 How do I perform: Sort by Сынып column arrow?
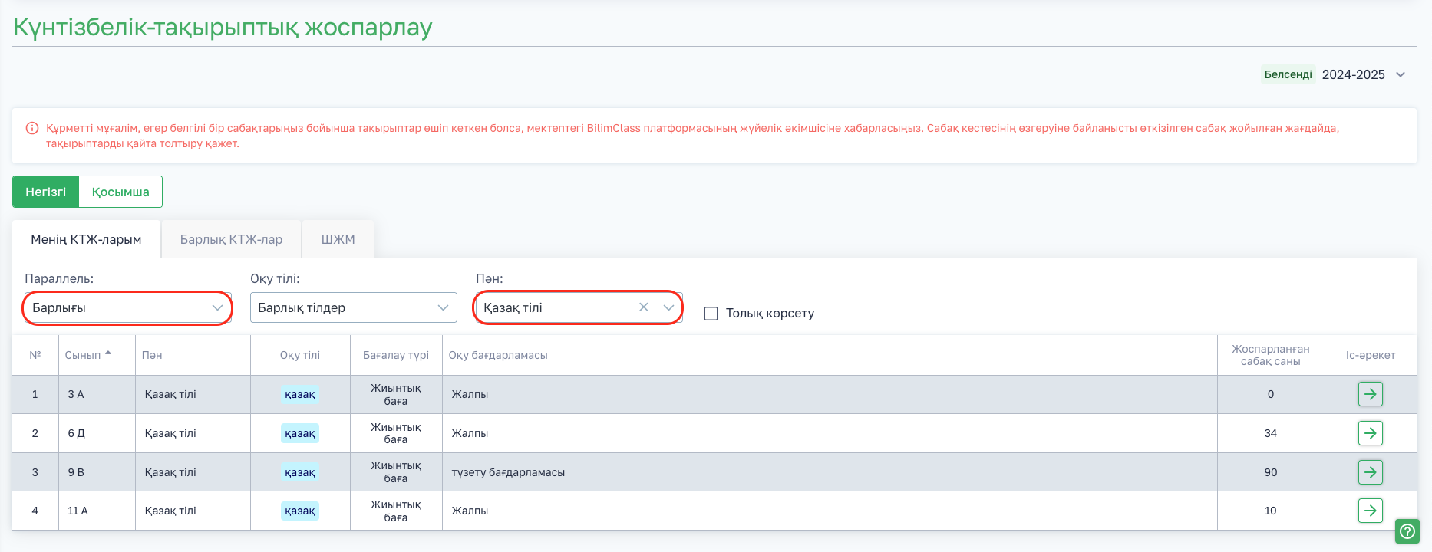[108, 353]
